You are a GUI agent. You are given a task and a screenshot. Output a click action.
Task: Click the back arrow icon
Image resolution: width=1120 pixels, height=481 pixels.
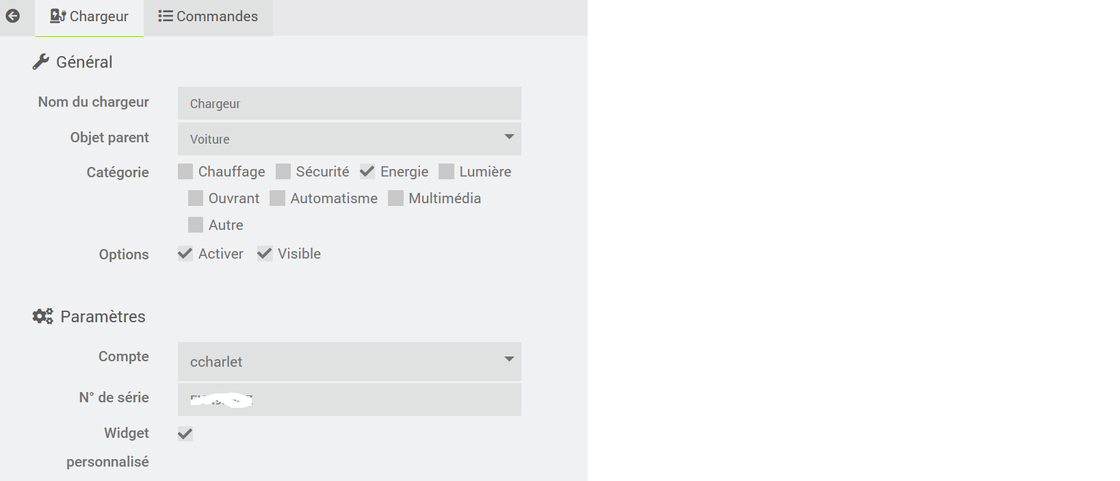click(x=12, y=16)
